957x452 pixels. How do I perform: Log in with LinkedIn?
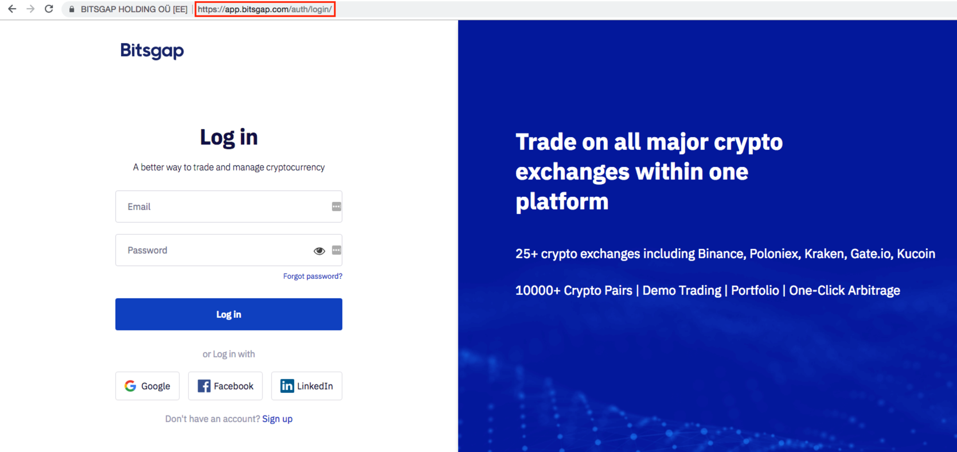307,386
